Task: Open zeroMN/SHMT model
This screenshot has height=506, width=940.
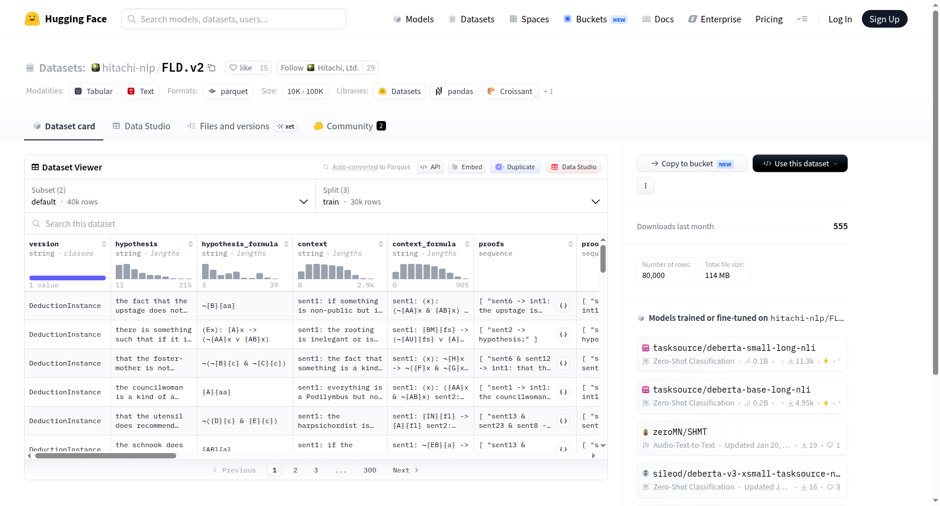Action: (x=742, y=438)
